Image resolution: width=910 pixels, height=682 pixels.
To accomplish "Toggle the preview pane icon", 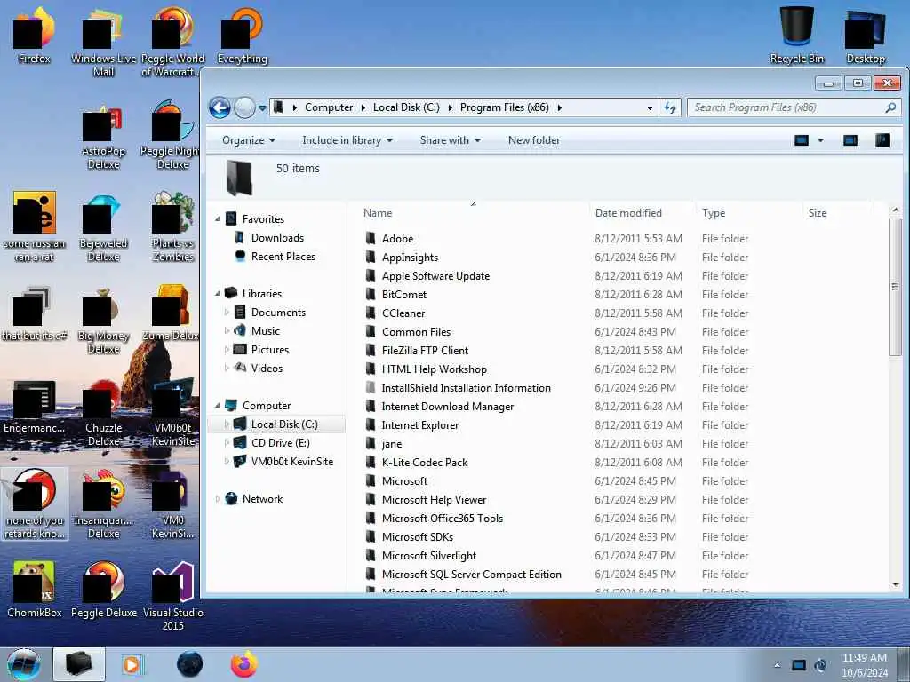I will click(x=850, y=140).
